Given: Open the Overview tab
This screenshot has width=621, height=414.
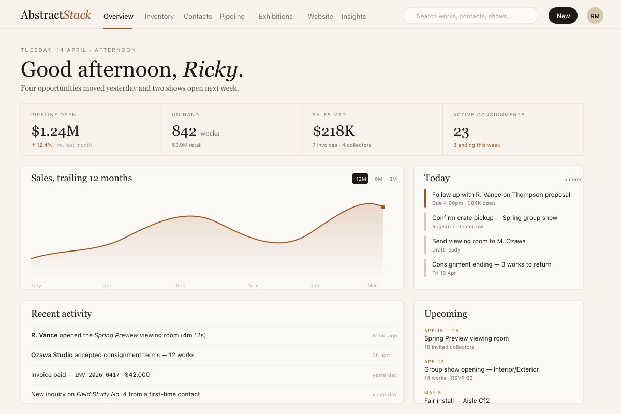Looking at the screenshot, I should pyautogui.click(x=119, y=16).
